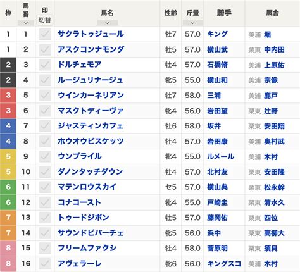Open trainer 安田翔 stable page
300x272 pixels.
274,126
